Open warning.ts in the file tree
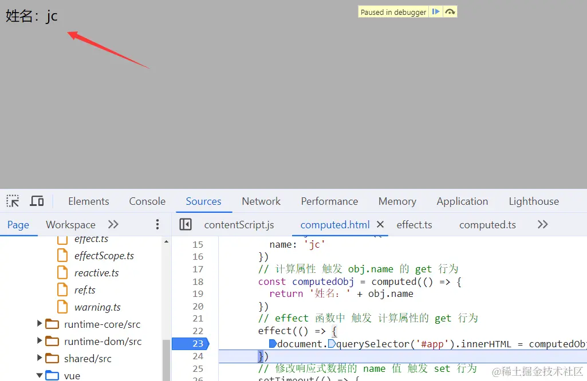Viewport: 587px width, 381px height. coord(97,307)
